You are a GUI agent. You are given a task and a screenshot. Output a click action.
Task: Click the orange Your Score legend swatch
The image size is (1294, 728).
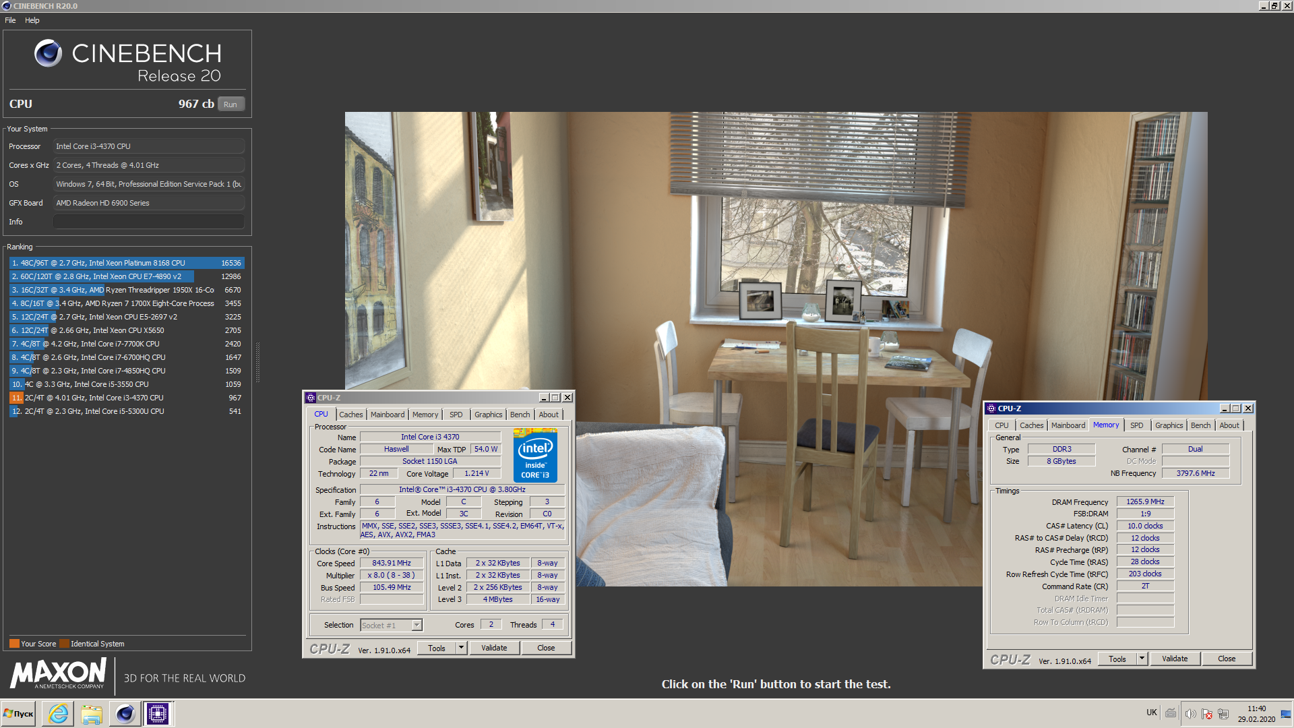(x=14, y=644)
